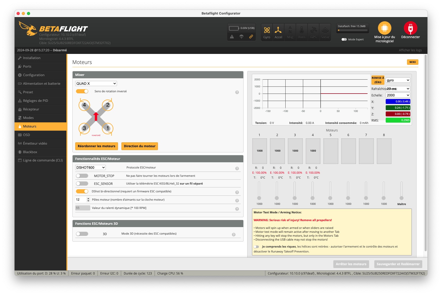Toggle Mode Expert switch
Image resolution: width=442 pixels, height=295 pixels.
344,39
